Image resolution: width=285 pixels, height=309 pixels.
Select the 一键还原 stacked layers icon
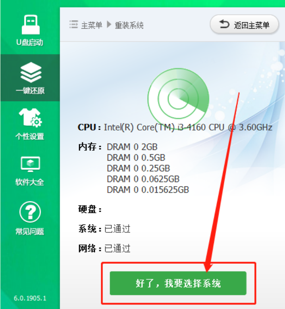point(31,72)
